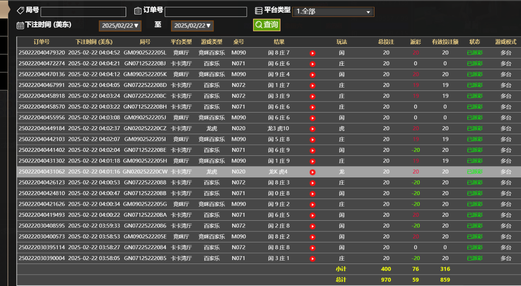521x286 pixels.
Task: Click the green 查询 search button
Action: 267,25
